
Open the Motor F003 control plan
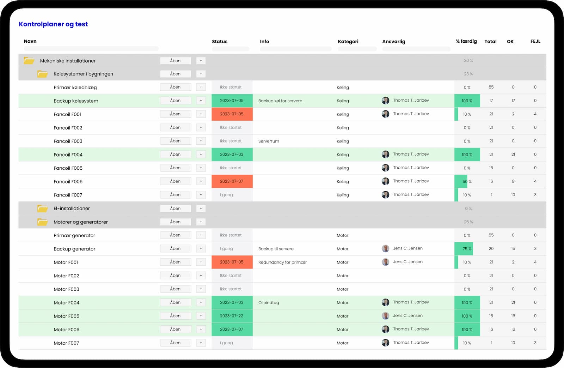point(176,289)
